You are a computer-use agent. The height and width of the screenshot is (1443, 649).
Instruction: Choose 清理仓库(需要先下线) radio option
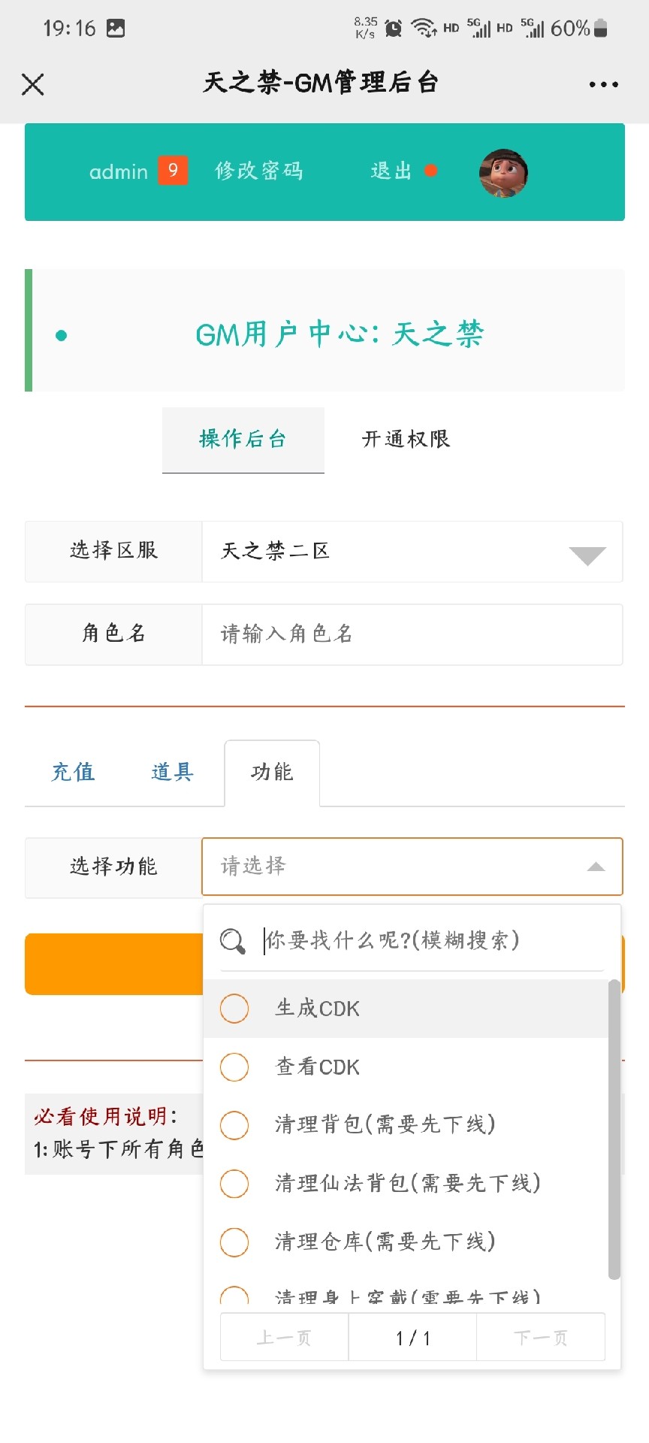pos(234,1242)
